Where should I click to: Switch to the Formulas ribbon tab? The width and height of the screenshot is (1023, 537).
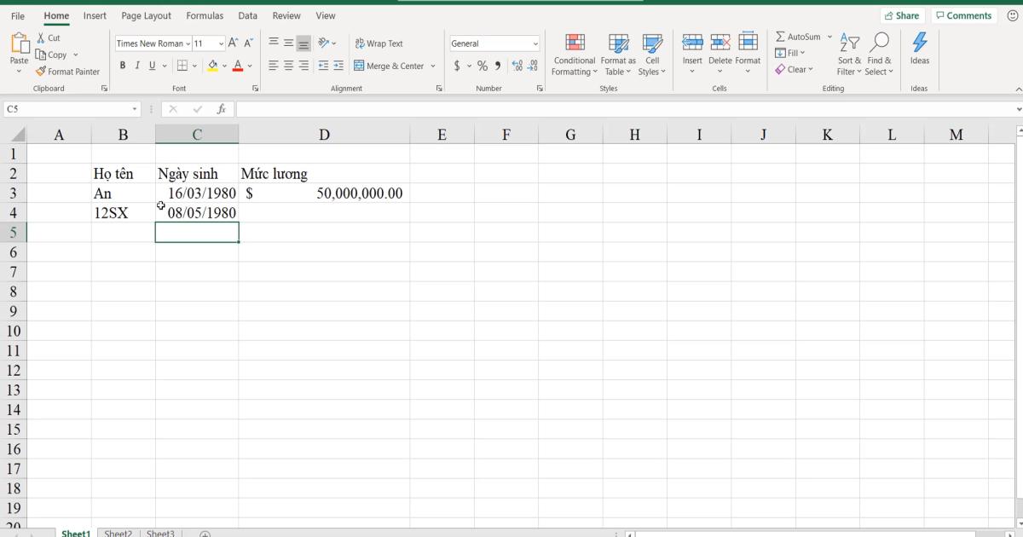[x=205, y=15]
